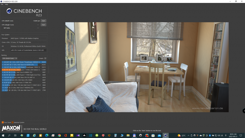Open Microsoft Edge from the taskbar

coord(47,135)
